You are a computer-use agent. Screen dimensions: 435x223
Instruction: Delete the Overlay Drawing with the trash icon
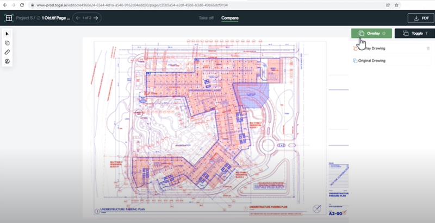pos(428,48)
